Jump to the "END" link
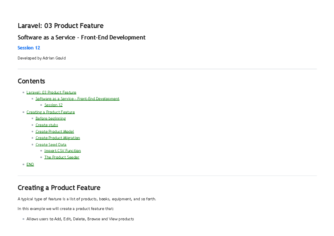334x236 pixels. [x=30, y=164]
